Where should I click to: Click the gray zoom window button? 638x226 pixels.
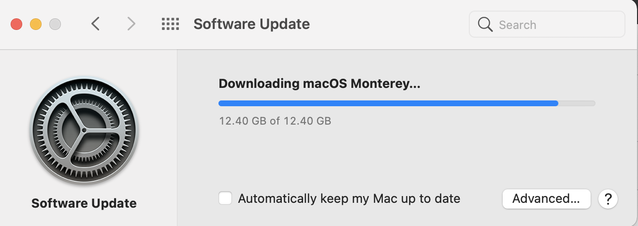55,24
